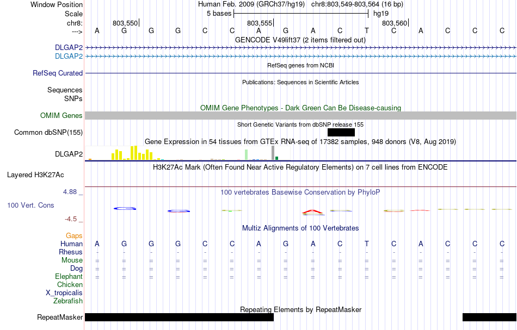This screenshot has width=517, height=330.
Task: Click the RefSeq Curated label
Action: [x=58, y=73]
